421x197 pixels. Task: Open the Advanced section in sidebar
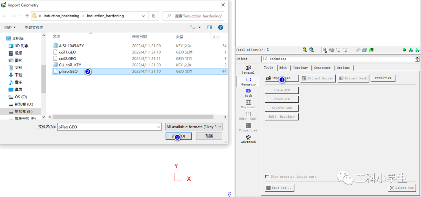pyautogui.click(x=248, y=139)
